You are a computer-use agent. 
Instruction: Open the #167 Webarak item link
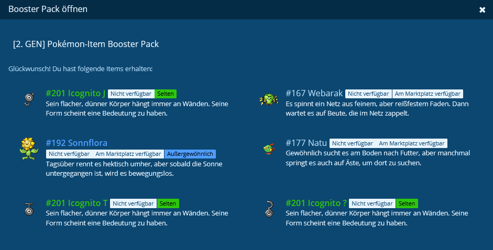coord(314,94)
